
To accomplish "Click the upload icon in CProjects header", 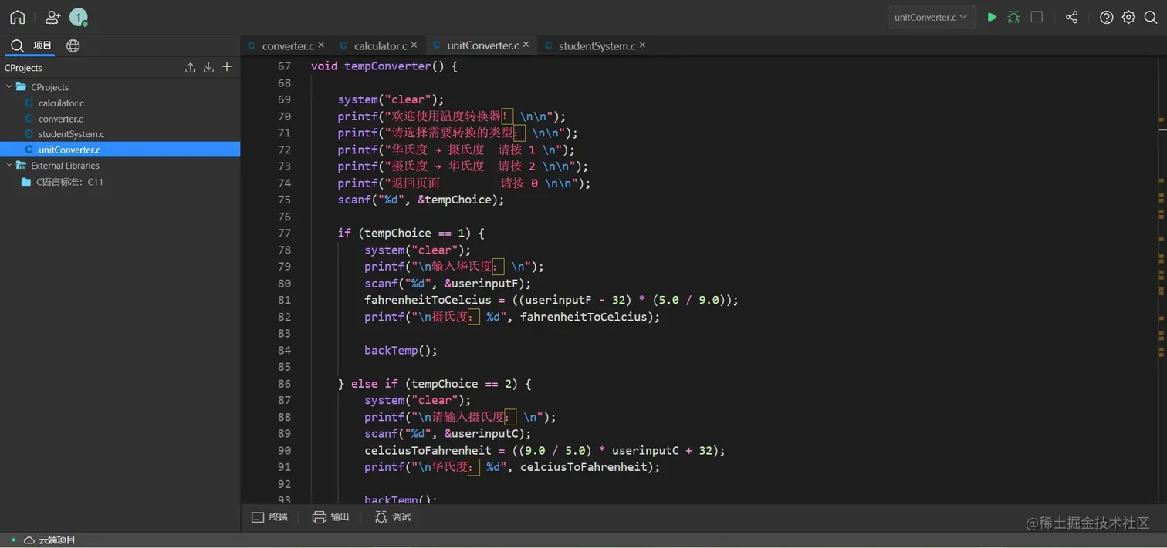I will click(190, 67).
